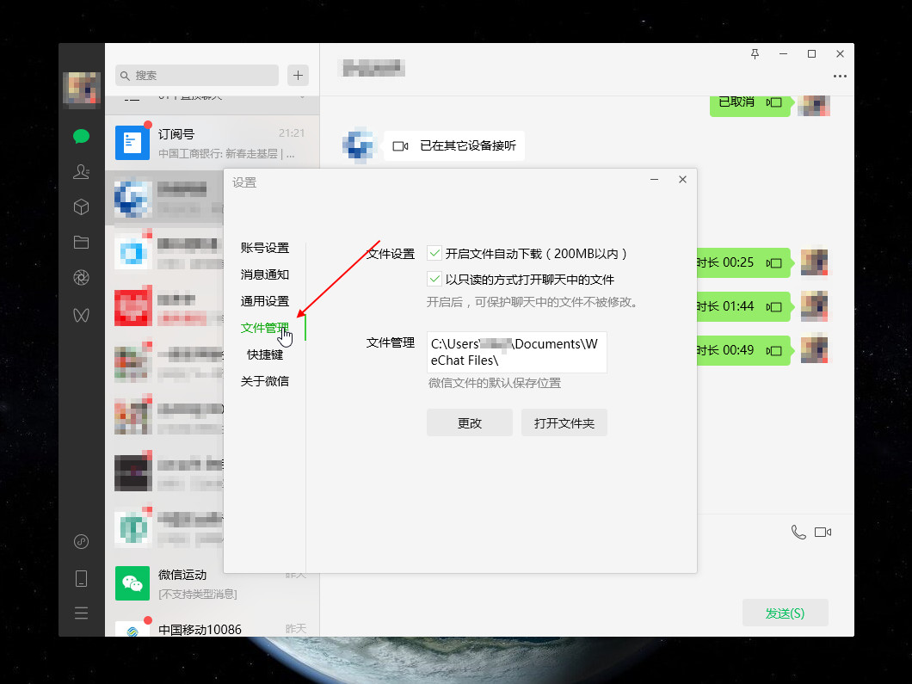The width and height of the screenshot is (912, 684).
Task: Click the phone icon in sidebar
Action: click(81, 578)
